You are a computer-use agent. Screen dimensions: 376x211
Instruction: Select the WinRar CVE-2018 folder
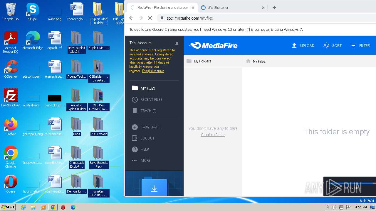(x=99, y=186)
